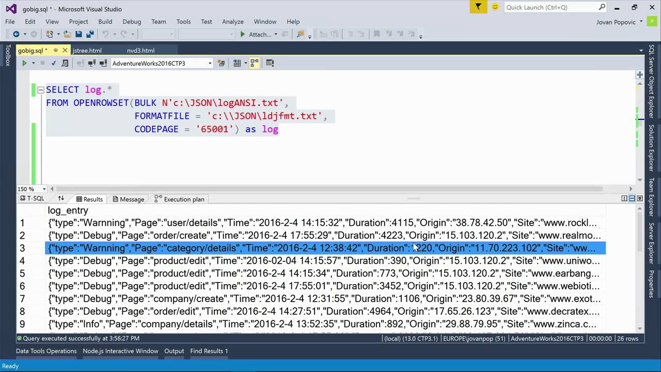
Task: Open Team Explorer side tab
Action: 652,197
